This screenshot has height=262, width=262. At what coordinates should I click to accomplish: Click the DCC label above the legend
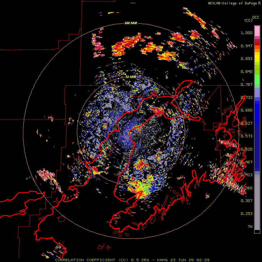pyautogui.click(x=256, y=17)
